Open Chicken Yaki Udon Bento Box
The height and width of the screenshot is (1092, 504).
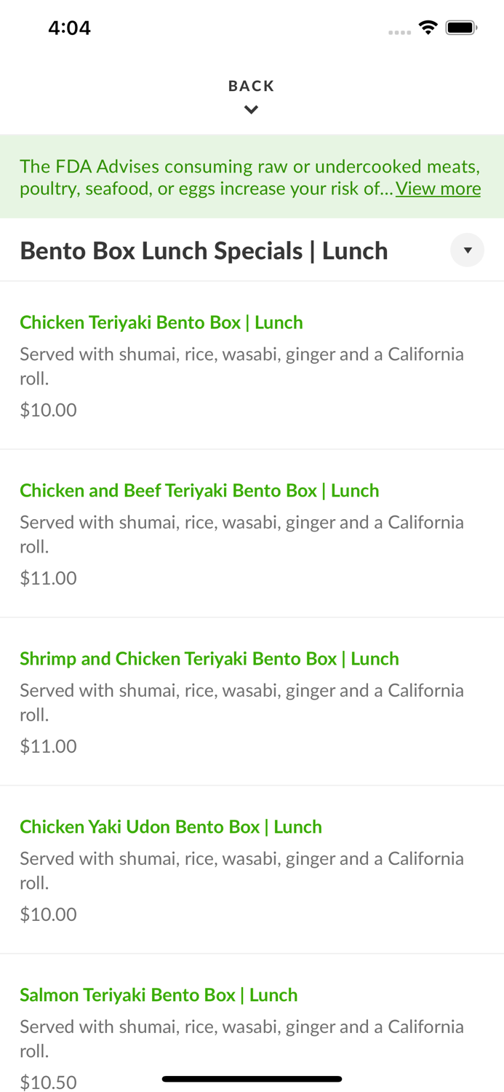point(171,826)
